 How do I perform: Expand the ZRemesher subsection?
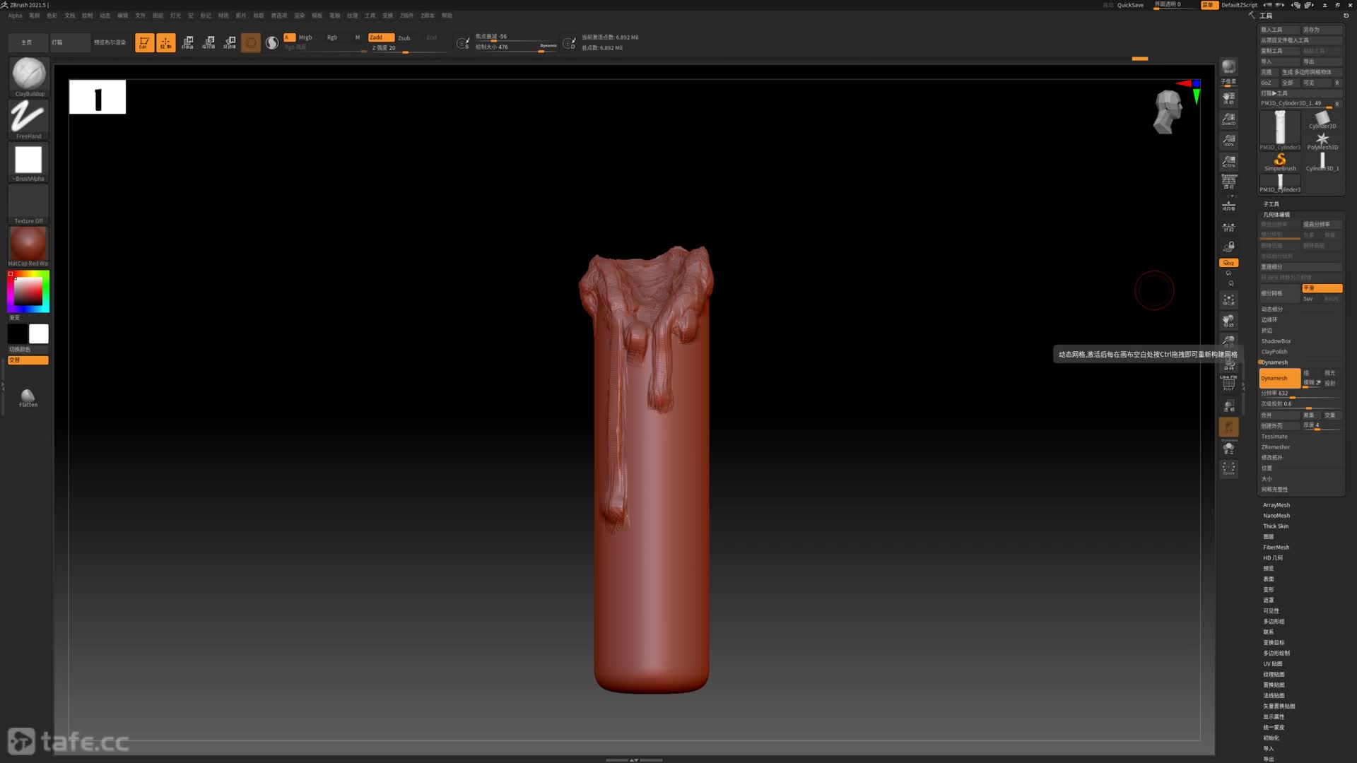point(1276,447)
